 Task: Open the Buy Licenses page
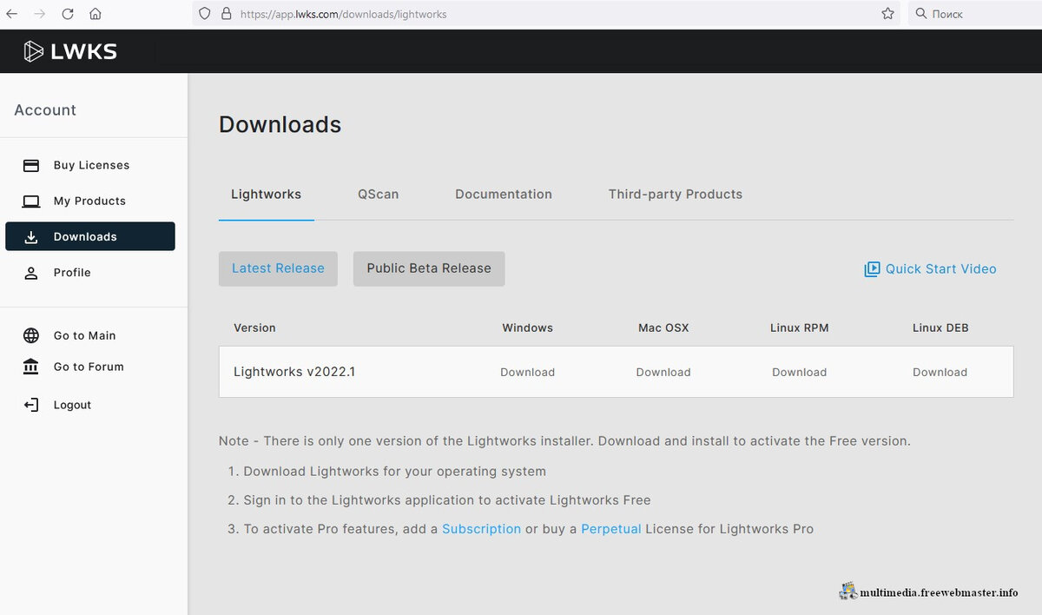click(91, 165)
